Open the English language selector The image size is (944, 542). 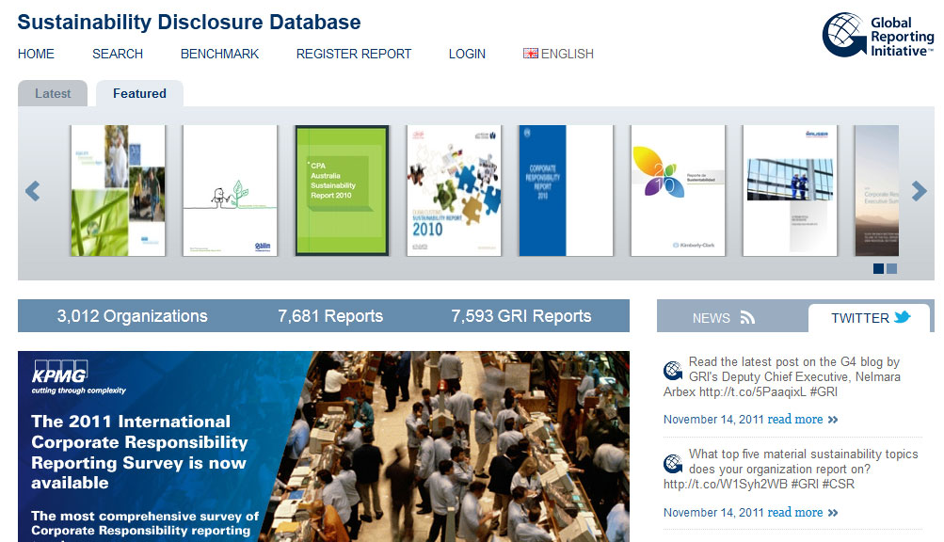click(x=567, y=54)
